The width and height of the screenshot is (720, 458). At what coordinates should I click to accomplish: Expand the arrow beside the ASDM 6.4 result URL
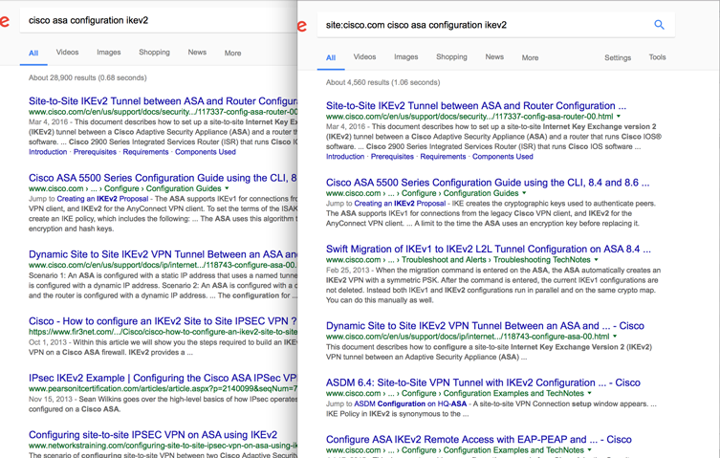(x=592, y=393)
